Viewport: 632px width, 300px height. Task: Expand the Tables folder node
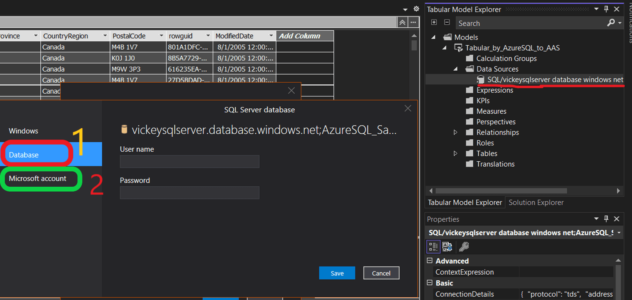[455, 154]
